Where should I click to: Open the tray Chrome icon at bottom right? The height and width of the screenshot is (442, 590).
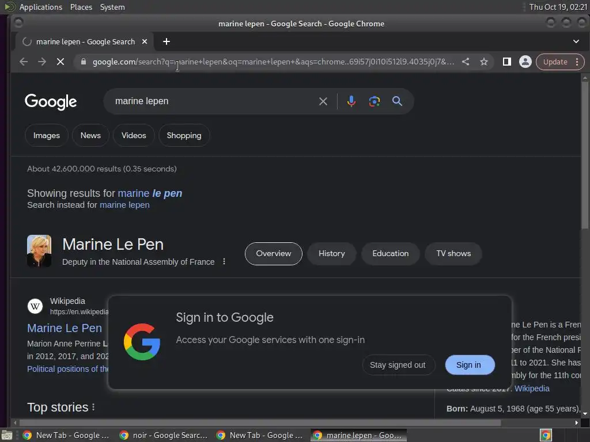click(546, 435)
